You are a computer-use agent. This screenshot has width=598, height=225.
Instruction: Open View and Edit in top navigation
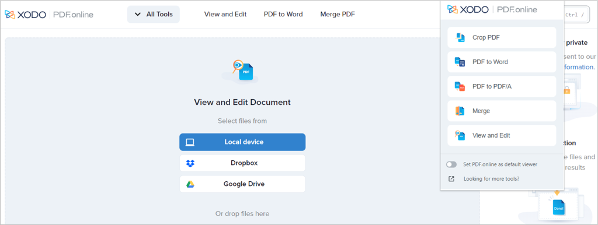pos(225,15)
